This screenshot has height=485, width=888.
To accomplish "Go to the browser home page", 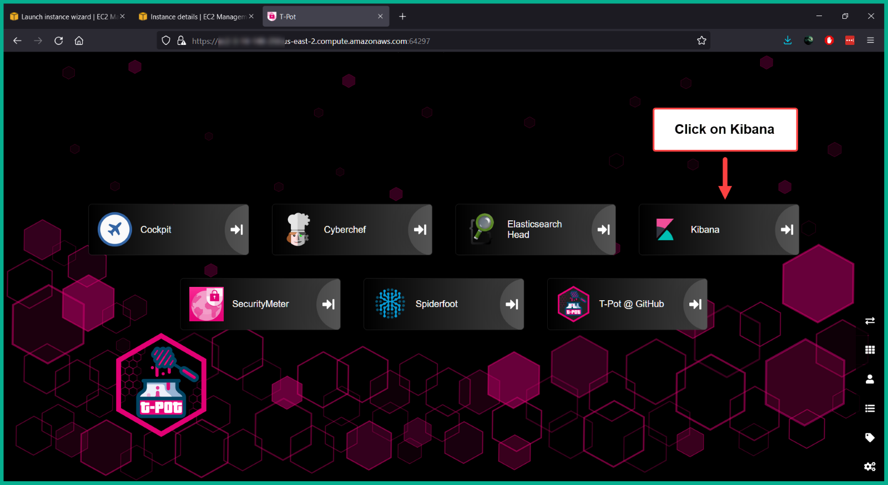I will pyautogui.click(x=79, y=41).
